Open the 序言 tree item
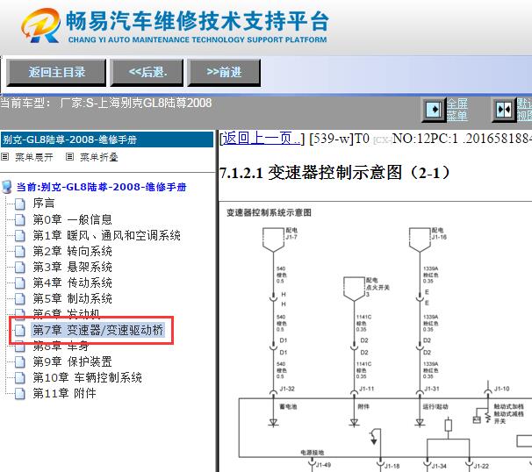This screenshot has height=472, width=532. (x=43, y=204)
